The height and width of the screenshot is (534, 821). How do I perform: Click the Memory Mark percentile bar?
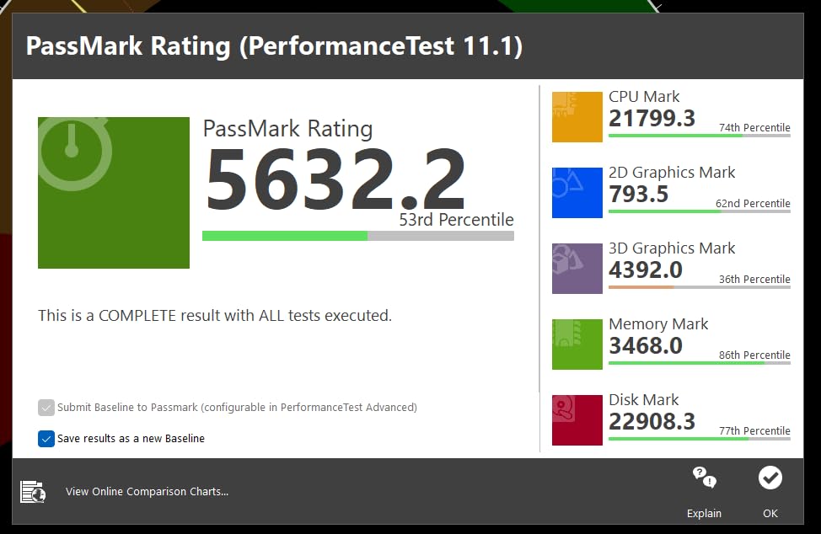click(700, 363)
